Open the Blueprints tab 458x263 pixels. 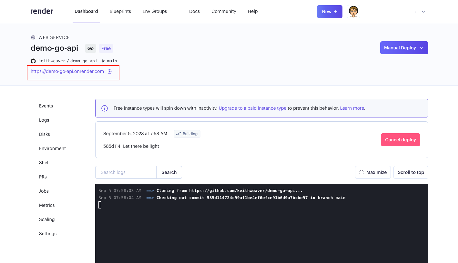point(120,11)
